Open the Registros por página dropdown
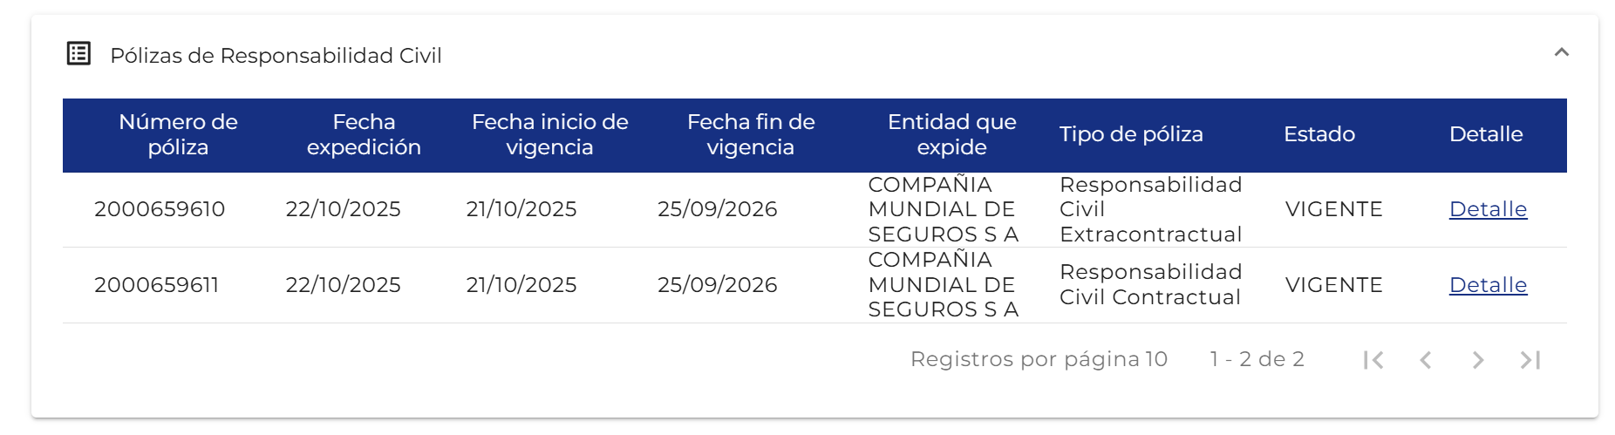Image resolution: width=1615 pixels, height=435 pixels. point(1155,359)
